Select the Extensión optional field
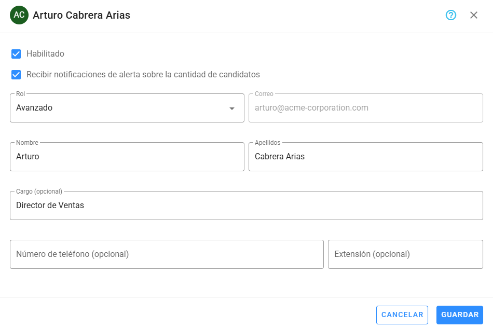The height and width of the screenshot is (328, 493). tap(405, 254)
